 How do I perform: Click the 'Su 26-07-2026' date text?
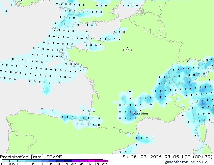[x=142, y=157]
